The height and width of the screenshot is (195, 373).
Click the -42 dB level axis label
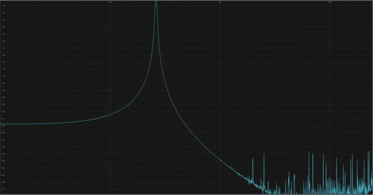4,34
